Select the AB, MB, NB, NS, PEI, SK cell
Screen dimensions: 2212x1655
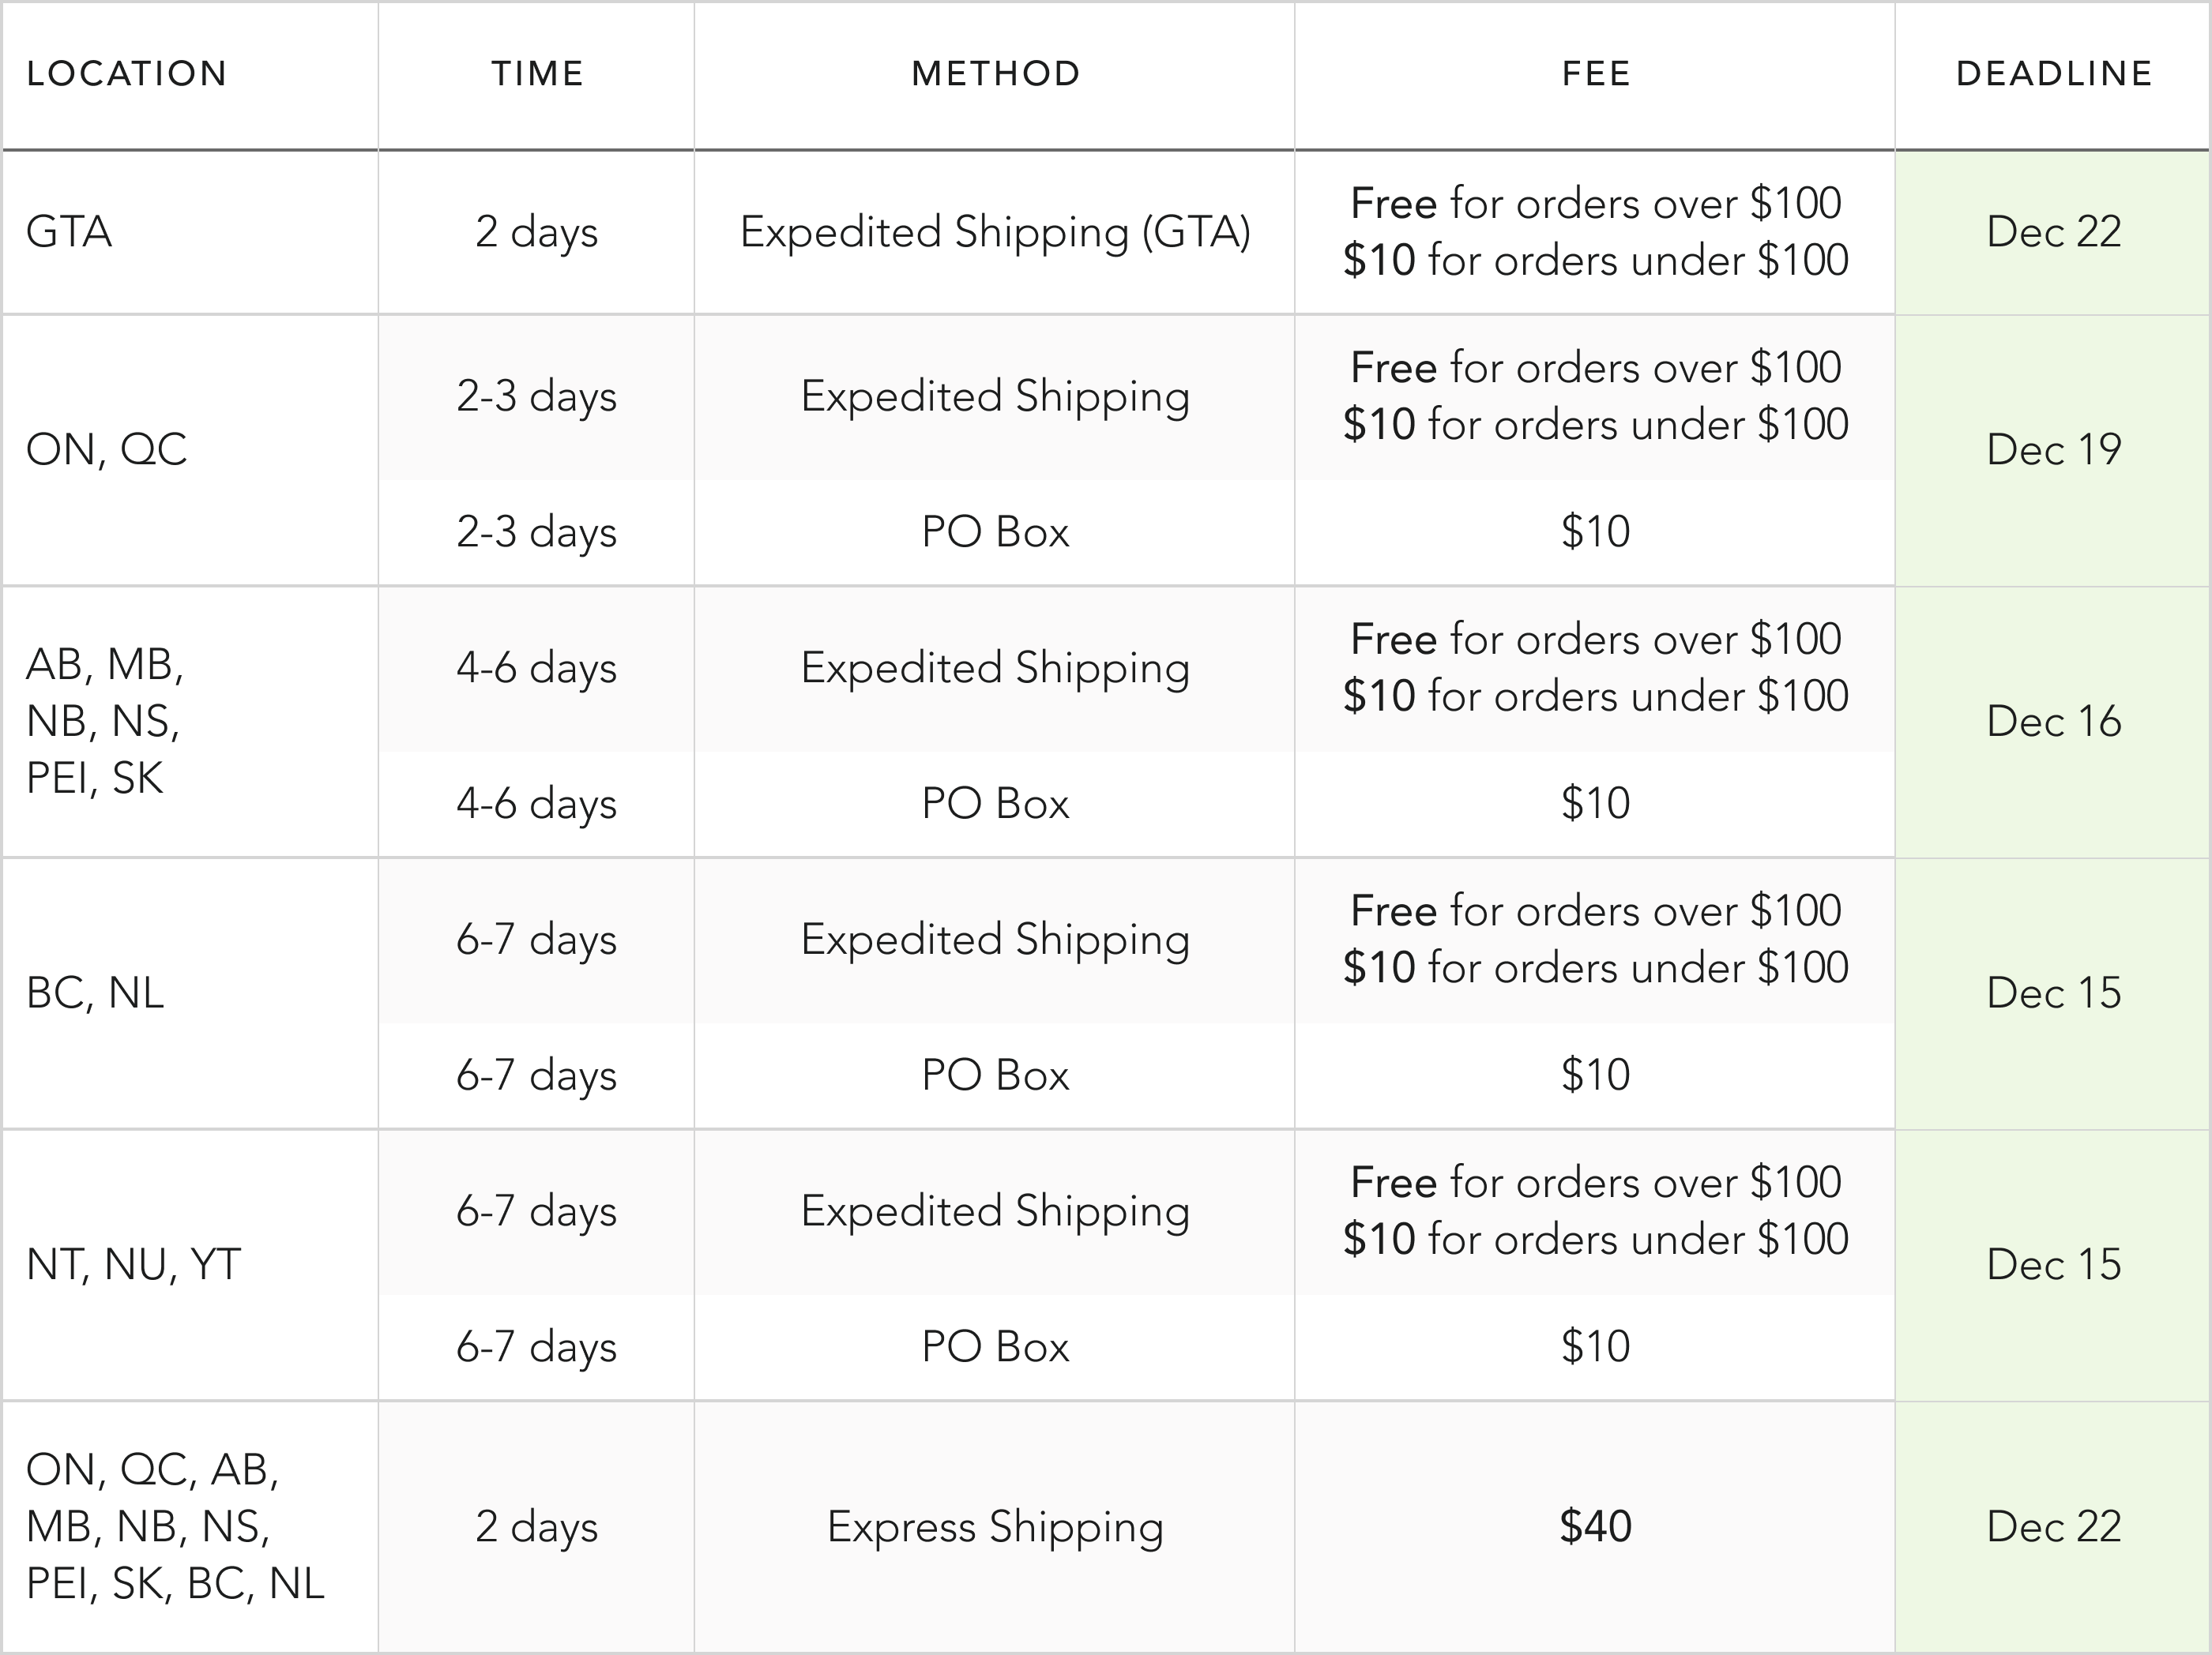105,722
